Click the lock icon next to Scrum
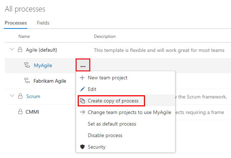Screen dimensions: 231x158 pos(20,96)
